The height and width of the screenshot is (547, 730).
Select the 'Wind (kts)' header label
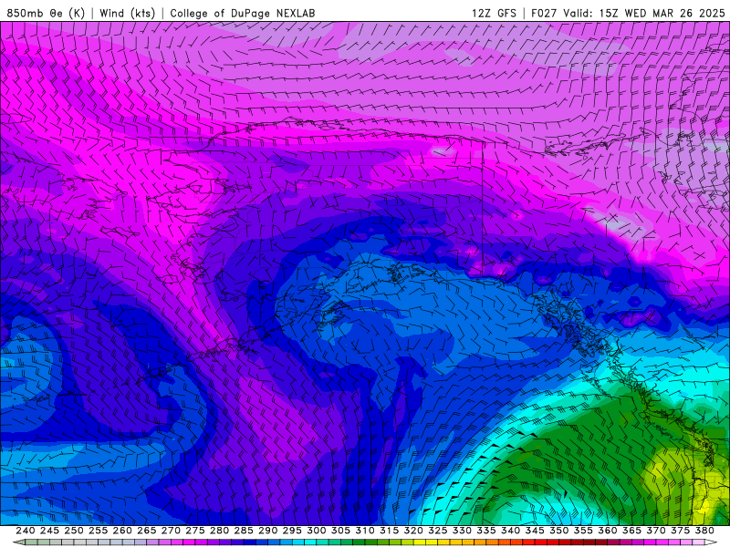coord(128,13)
